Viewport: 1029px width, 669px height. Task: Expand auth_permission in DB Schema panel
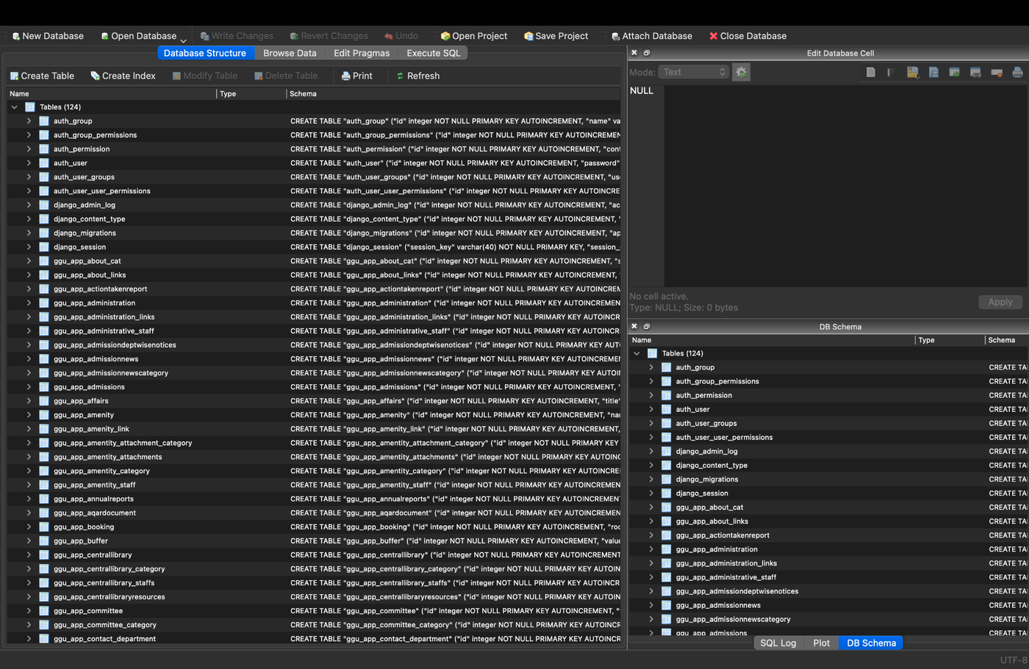[651, 395]
